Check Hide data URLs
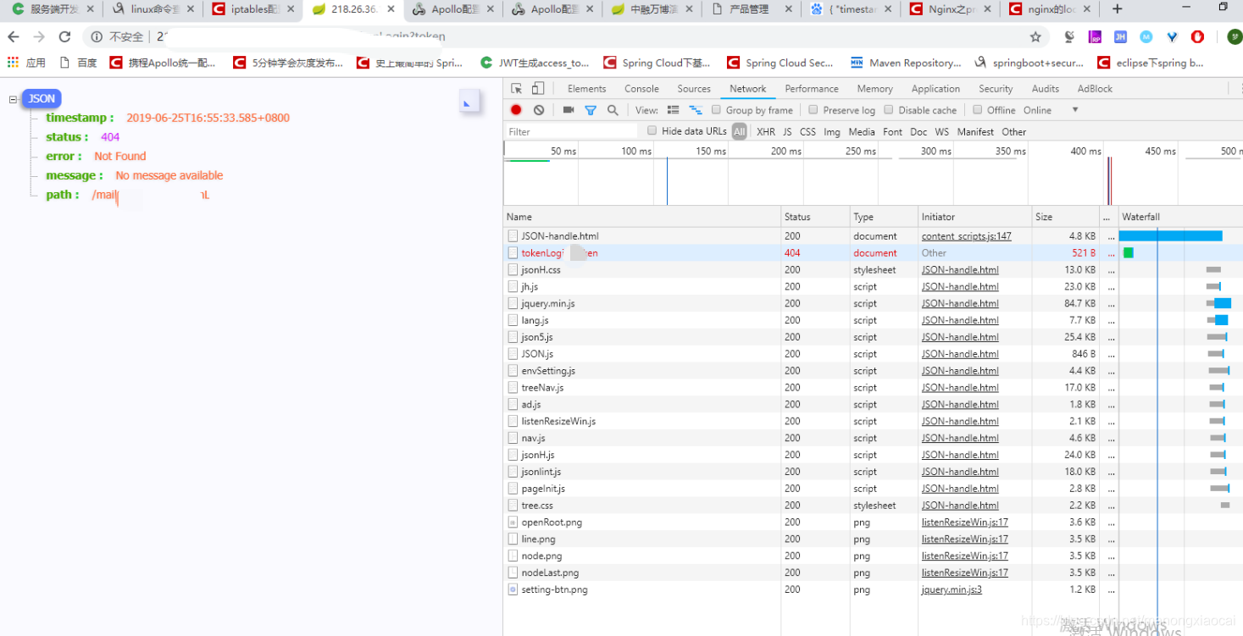 coord(652,130)
